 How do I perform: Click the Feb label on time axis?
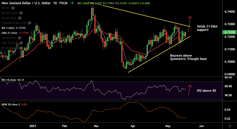(64, 126)
